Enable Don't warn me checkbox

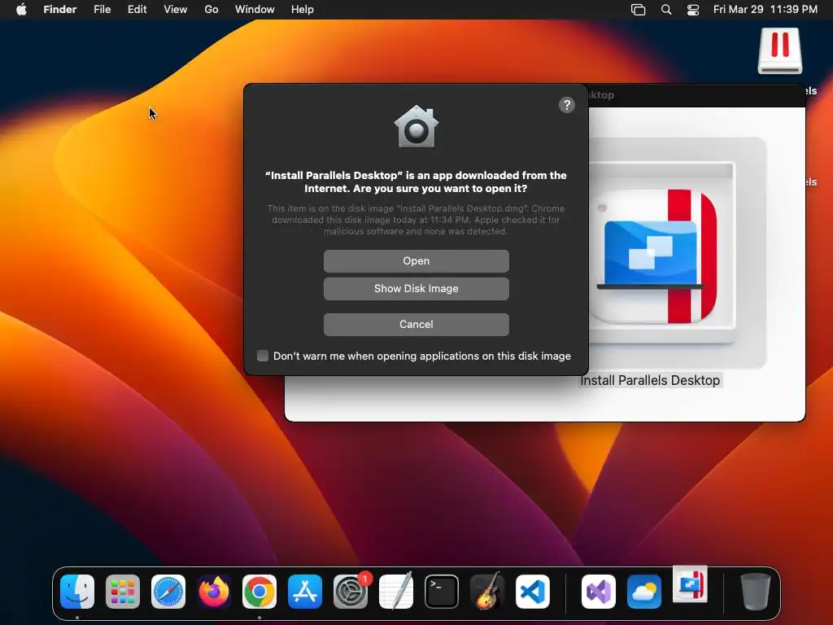point(263,356)
